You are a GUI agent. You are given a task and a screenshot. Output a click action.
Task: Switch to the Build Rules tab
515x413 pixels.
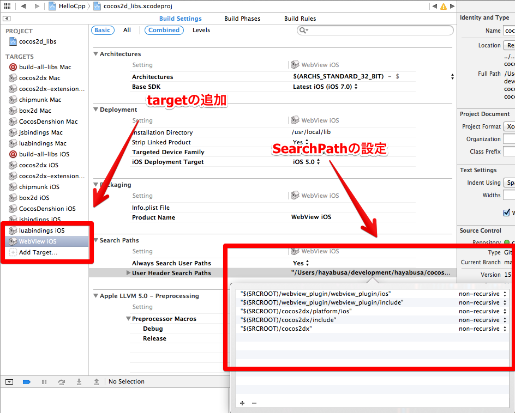click(x=300, y=19)
